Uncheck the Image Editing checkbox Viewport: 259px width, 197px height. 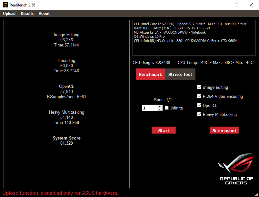coord(199,87)
